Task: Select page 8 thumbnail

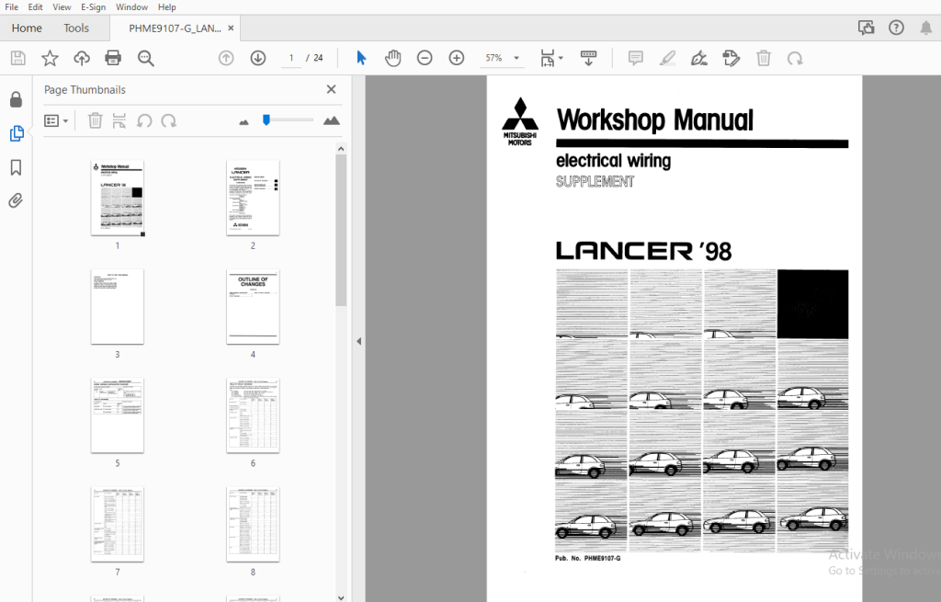Action: click(253, 524)
